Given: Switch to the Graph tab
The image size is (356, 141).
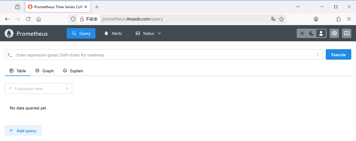Looking at the screenshot, I should tap(45, 71).
